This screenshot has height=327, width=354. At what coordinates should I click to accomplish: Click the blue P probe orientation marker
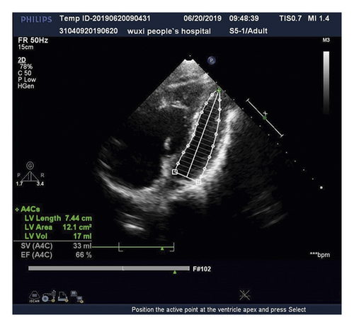[x=212, y=60]
